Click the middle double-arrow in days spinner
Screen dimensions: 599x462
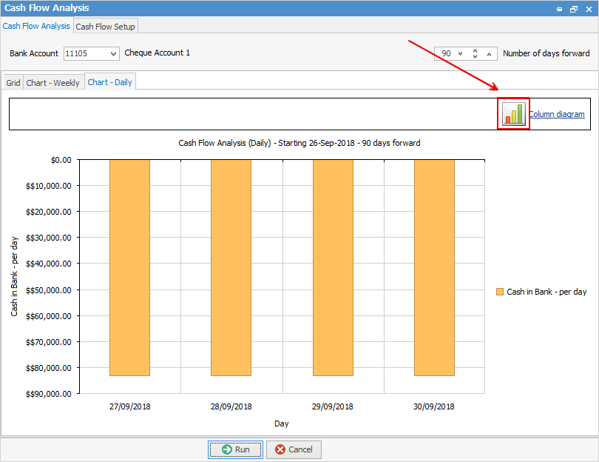(475, 53)
